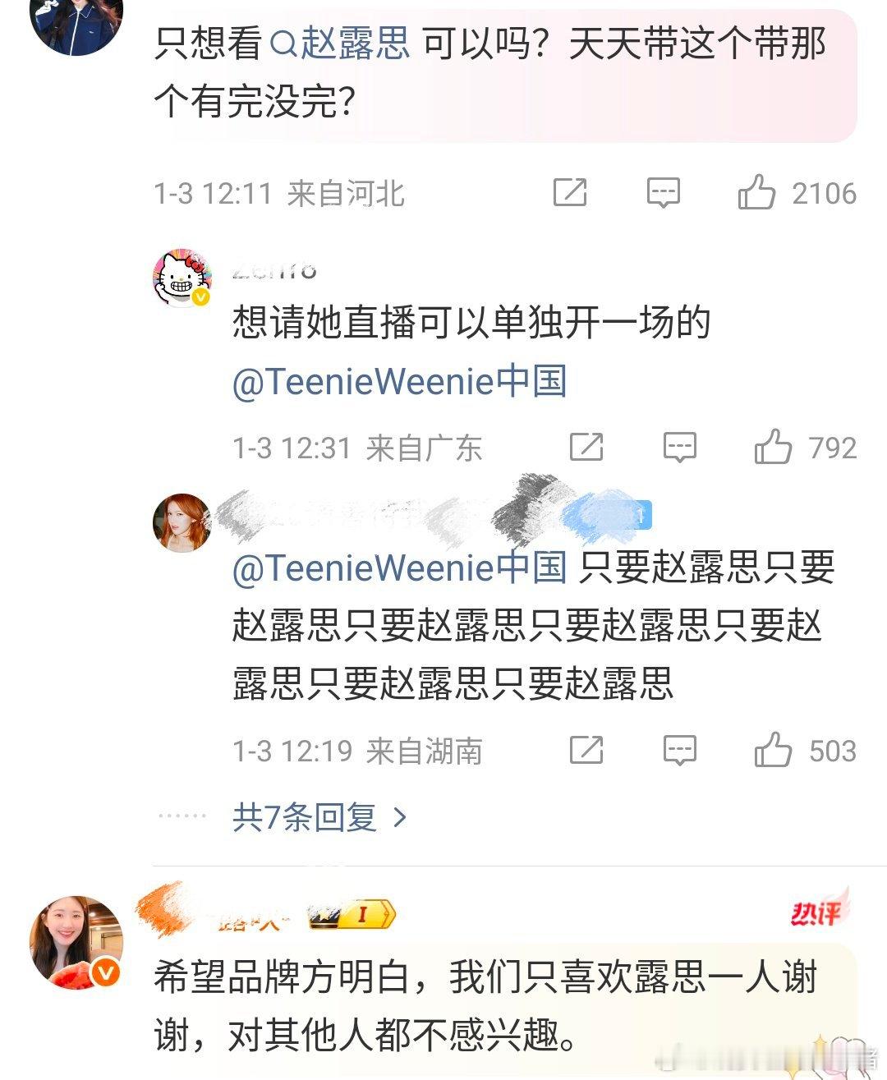
Task: Open @TeenieWeenie中国 mention in Guangdong reply
Action: pyautogui.click(x=400, y=382)
